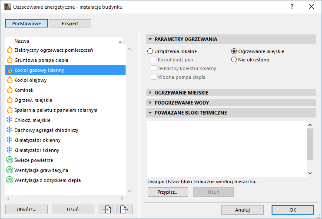Sort list by Nazwa column header
This screenshot has height=219, width=322.
[x=65, y=40]
